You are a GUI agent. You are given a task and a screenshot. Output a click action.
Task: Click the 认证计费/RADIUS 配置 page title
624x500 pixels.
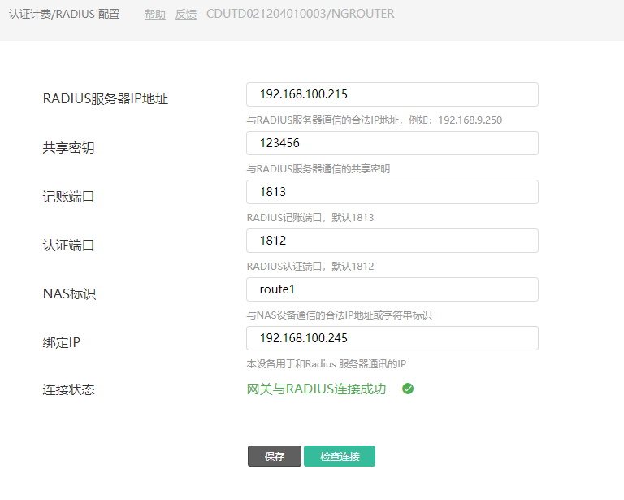[63, 15]
